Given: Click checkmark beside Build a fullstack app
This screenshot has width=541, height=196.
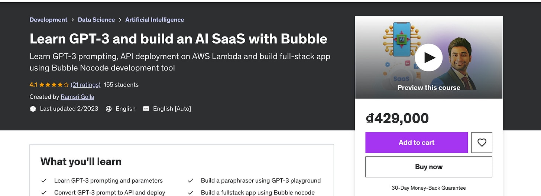Looking at the screenshot, I should coord(191,193).
